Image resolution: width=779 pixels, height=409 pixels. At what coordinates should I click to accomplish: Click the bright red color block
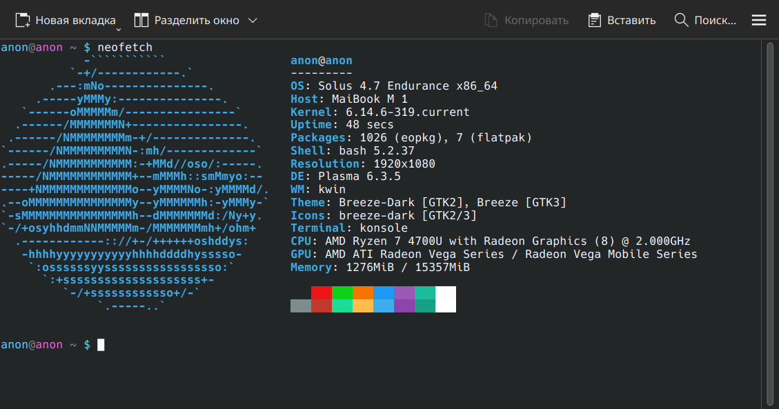322,292
